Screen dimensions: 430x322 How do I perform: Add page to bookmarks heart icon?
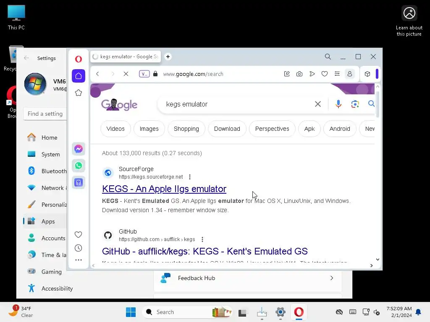[x=325, y=74]
